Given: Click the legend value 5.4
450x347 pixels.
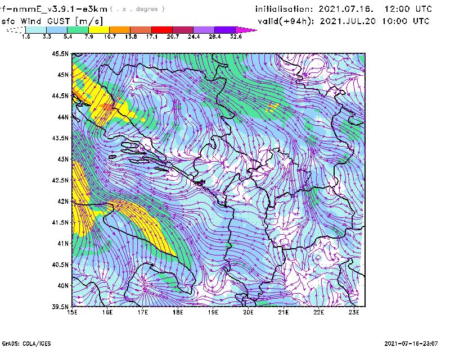Looking at the screenshot, I should pyautogui.click(x=67, y=36).
